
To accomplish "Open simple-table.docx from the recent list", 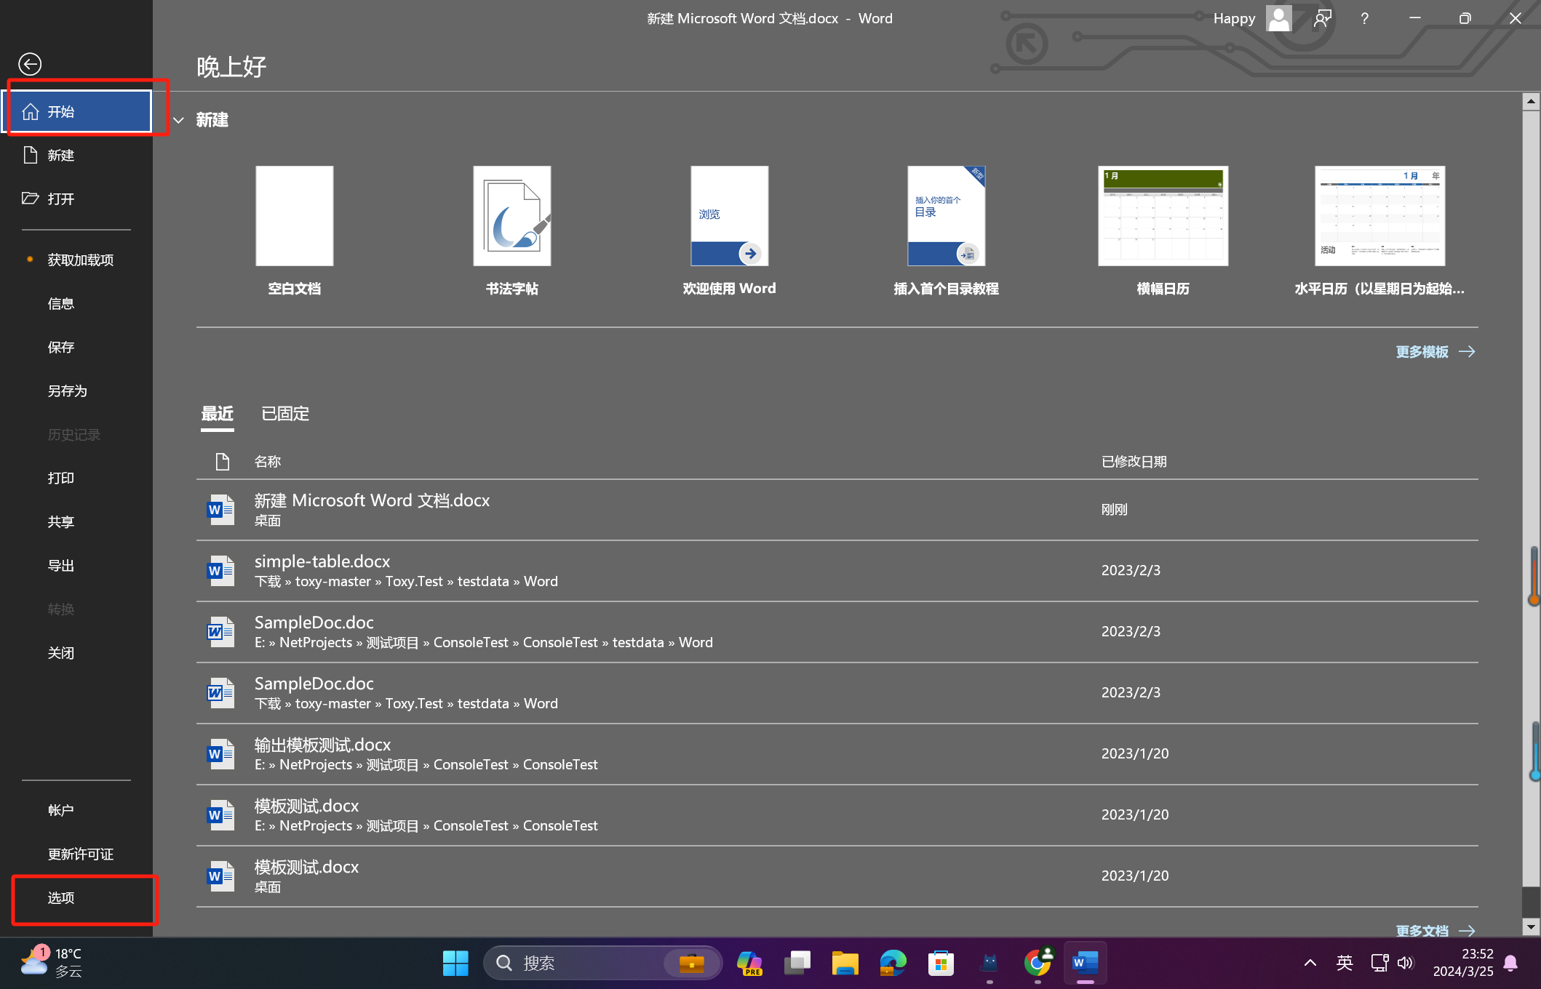I will click(x=322, y=561).
